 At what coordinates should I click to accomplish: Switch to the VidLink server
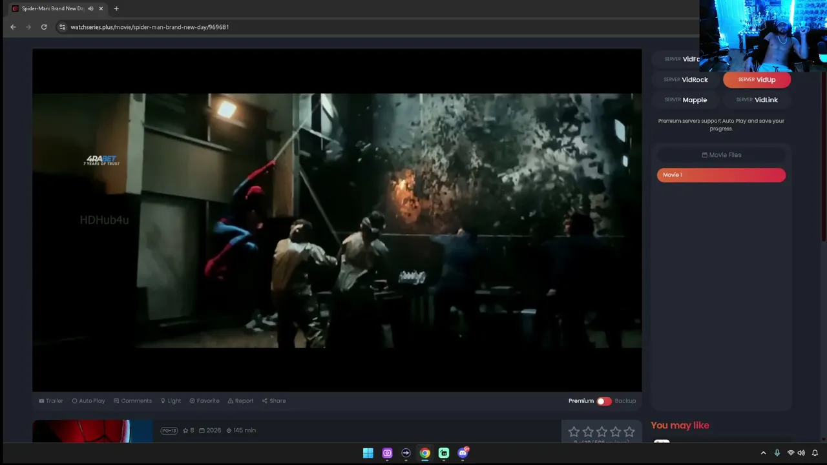tap(757, 100)
